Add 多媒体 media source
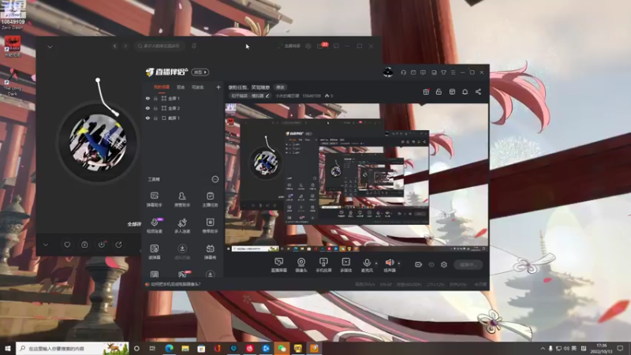Image resolution: width=631 pixels, height=355 pixels. pyautogui.click(x=345, y=265)
